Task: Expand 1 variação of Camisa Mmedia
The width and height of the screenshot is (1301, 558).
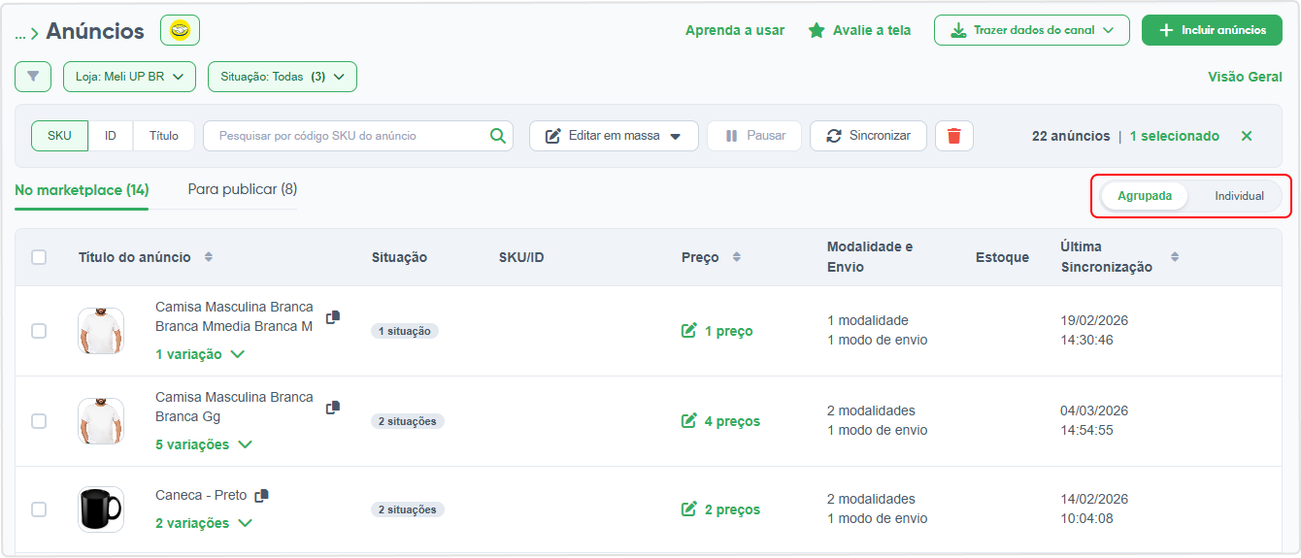Action: pyautogui.click(x=200, y=354)
